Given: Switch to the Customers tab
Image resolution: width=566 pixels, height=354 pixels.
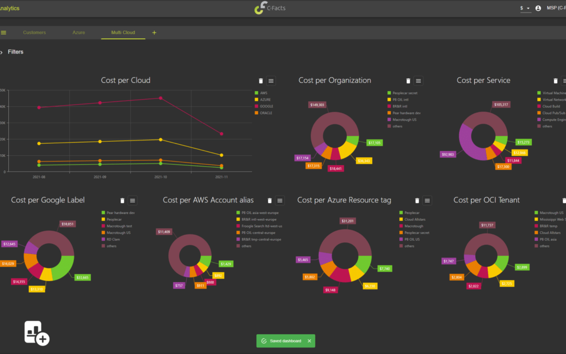Looking at the screenshot, I should [x=34, y=33].
